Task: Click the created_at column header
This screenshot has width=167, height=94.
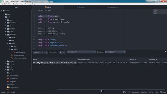Action: (133, 60)
